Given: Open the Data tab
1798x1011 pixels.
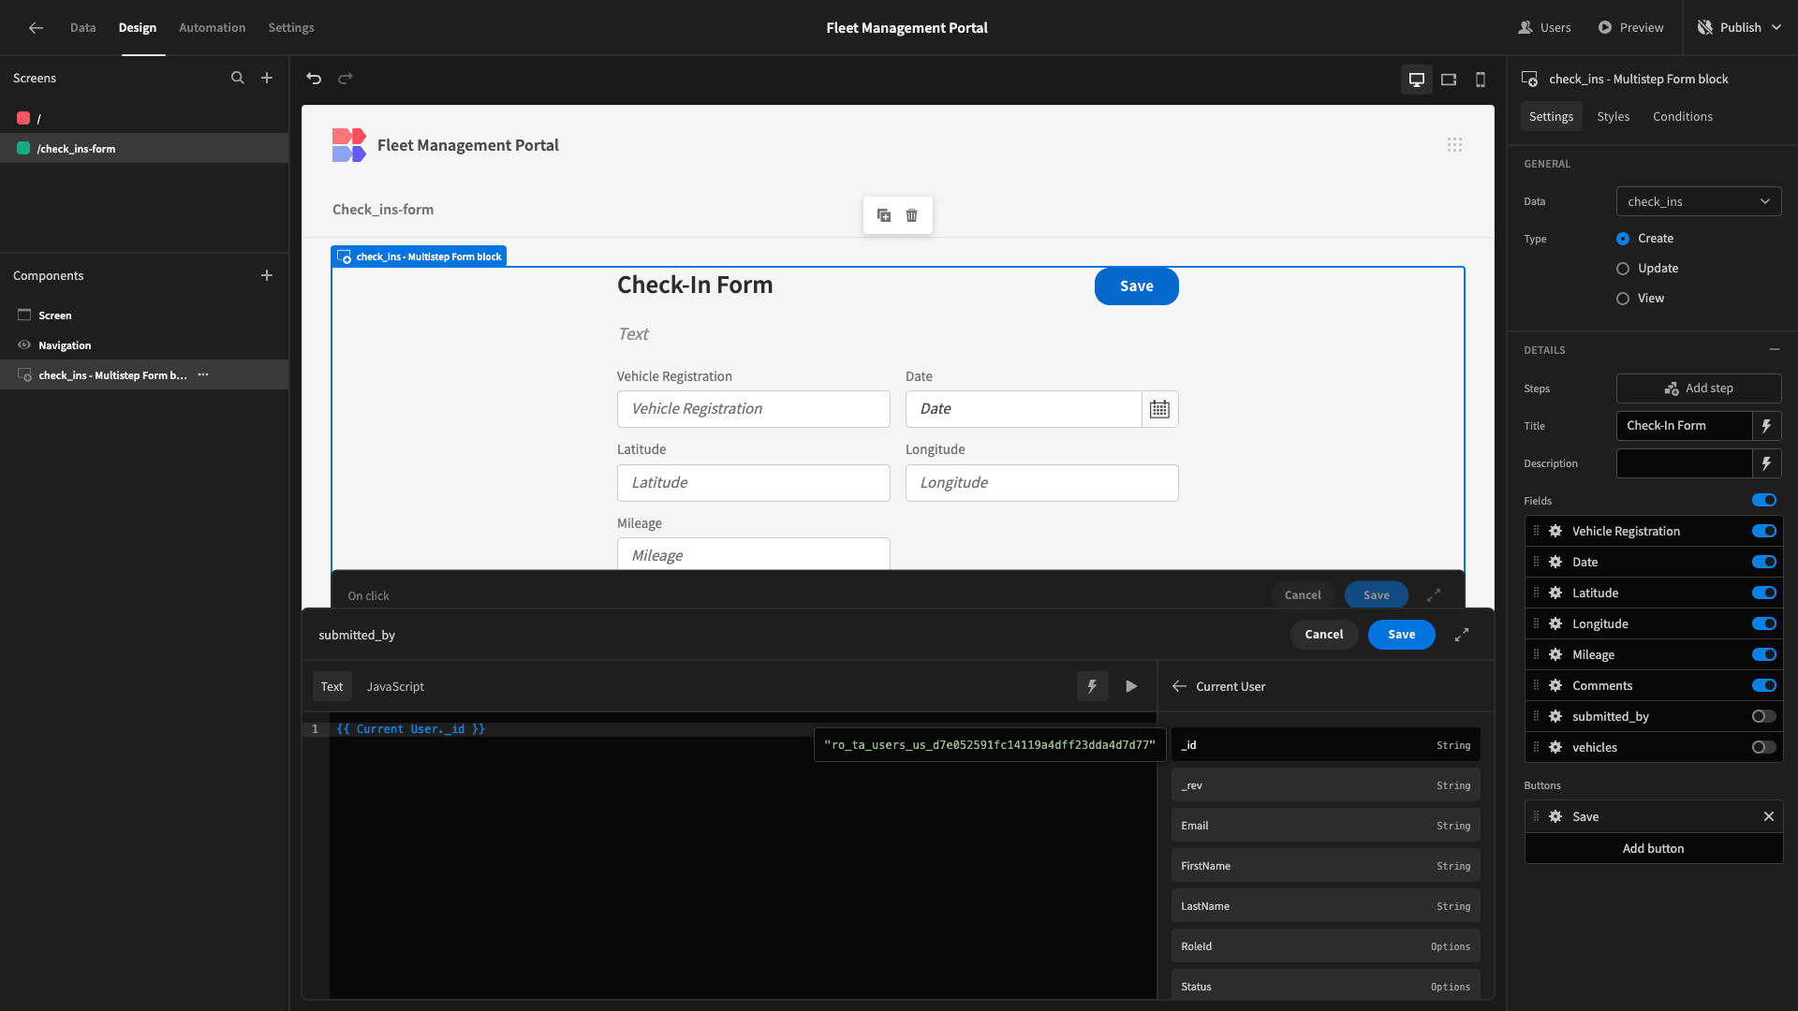Looking at the screenshot, I should point(82,28).
